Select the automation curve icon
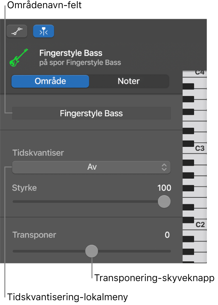The image size is (218, 305). [x=17, y=31]
